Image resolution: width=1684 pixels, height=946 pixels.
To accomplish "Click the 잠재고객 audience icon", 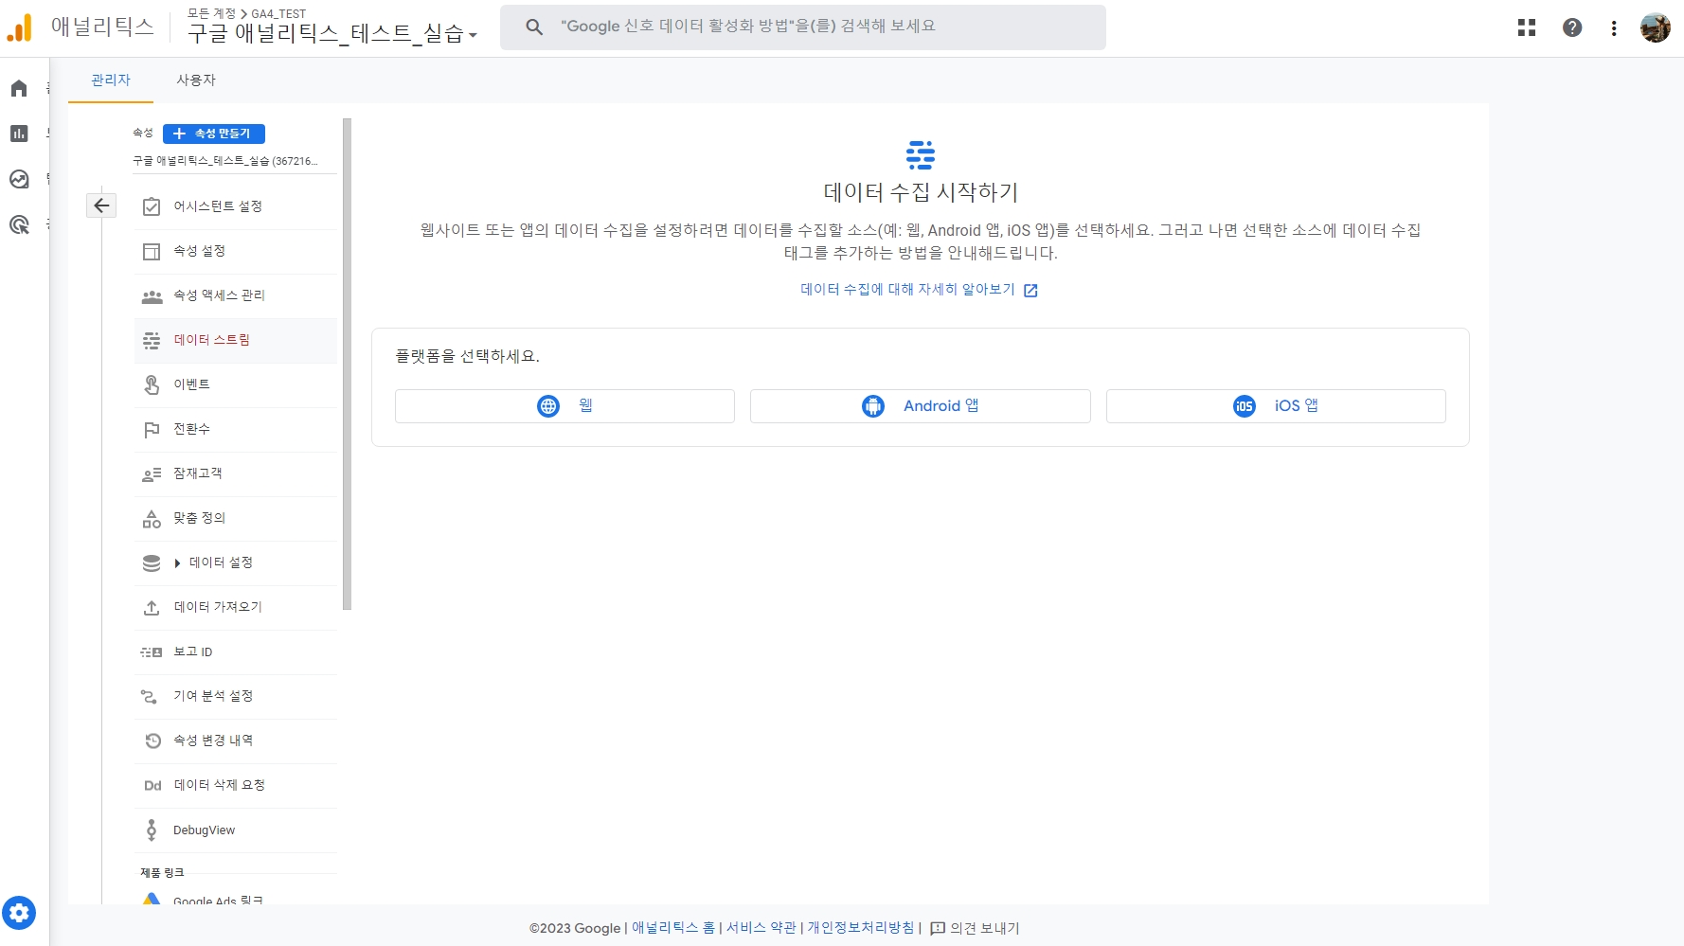I will [x=152, y=474].
